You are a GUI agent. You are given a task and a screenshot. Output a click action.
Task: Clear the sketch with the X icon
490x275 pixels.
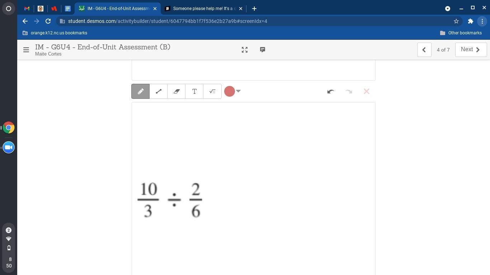coord(366,91)
